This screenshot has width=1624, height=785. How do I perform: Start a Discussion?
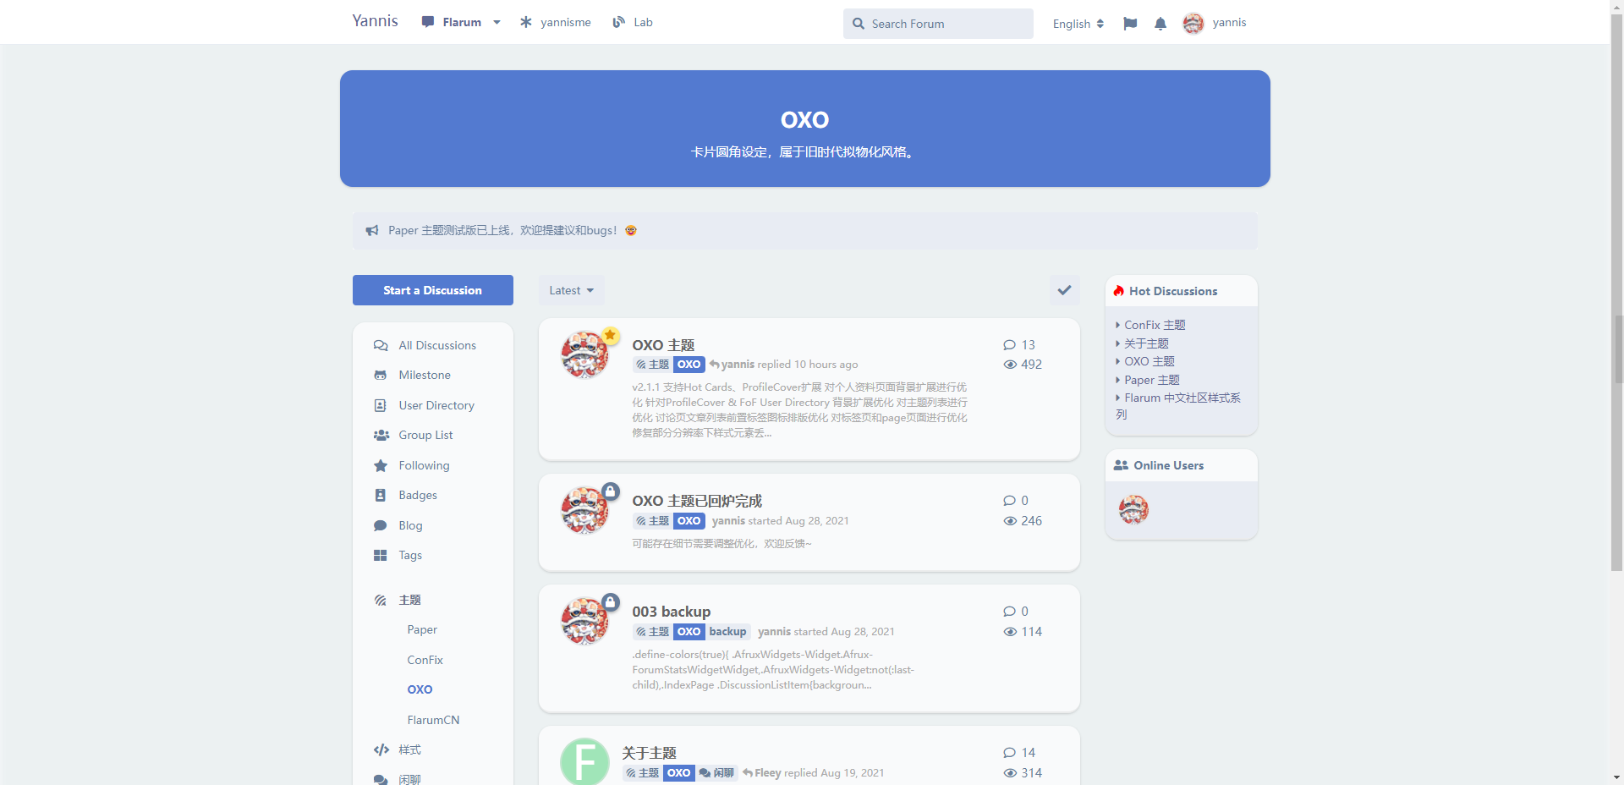[432, 290]
